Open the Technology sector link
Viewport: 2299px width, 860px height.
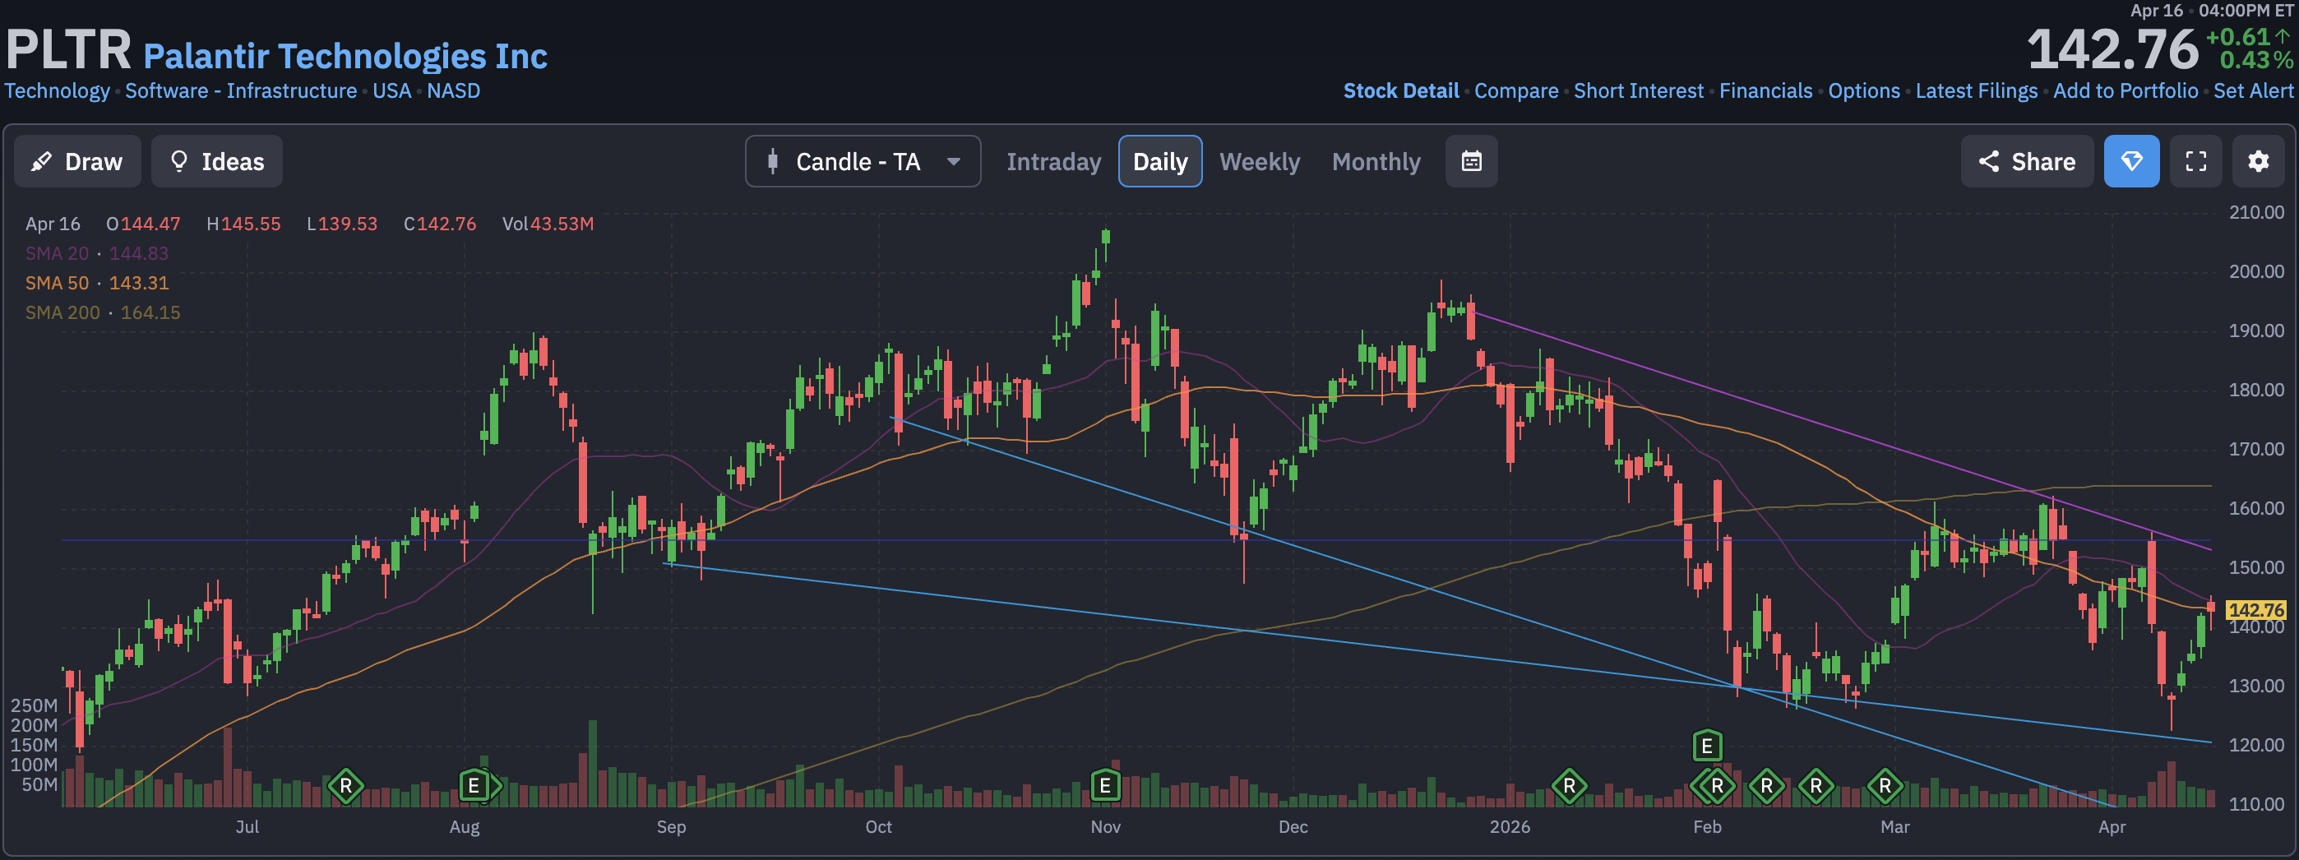tap(57, 91)
